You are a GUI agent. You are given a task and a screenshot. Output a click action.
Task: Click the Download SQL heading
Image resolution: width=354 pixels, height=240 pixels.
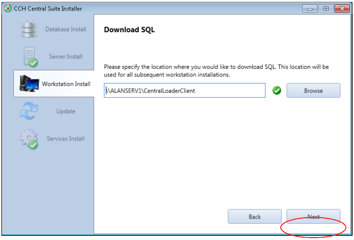(129, 30)
